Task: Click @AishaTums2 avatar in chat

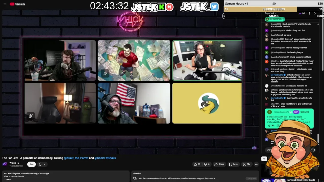Action: tap(267, 35)
